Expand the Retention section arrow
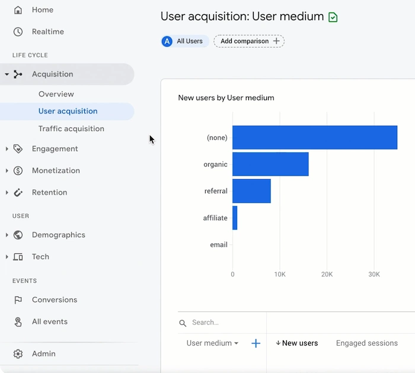 click(7, 193)
